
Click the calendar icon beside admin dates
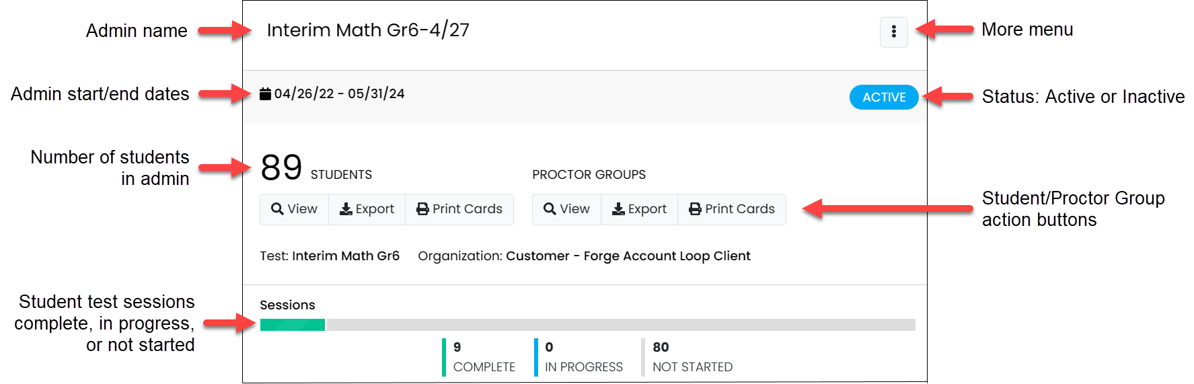pos(265,94)
